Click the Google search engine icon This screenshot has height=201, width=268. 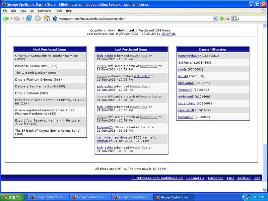coord(235,19)
